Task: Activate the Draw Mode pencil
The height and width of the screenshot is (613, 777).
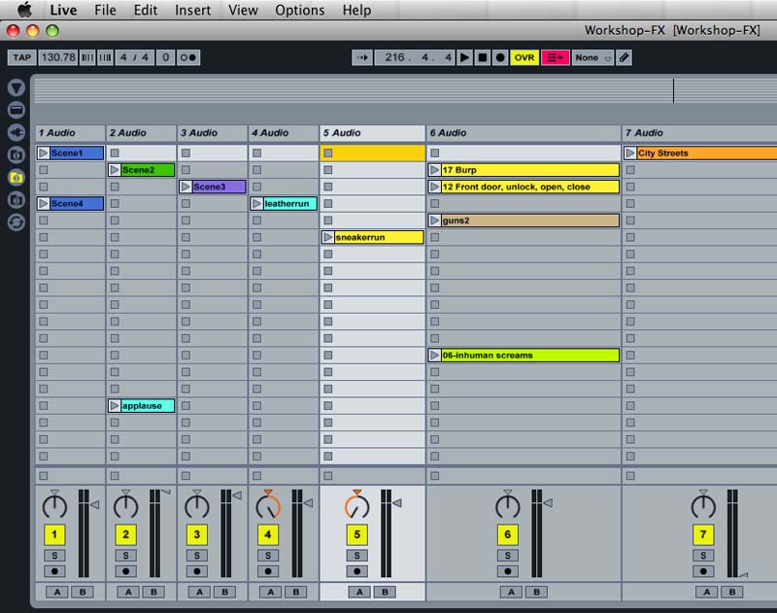Action: point(625,57)
